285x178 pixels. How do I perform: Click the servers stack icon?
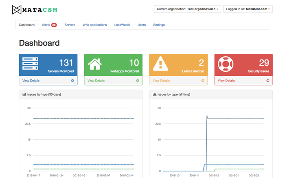(x=31, y=64)
